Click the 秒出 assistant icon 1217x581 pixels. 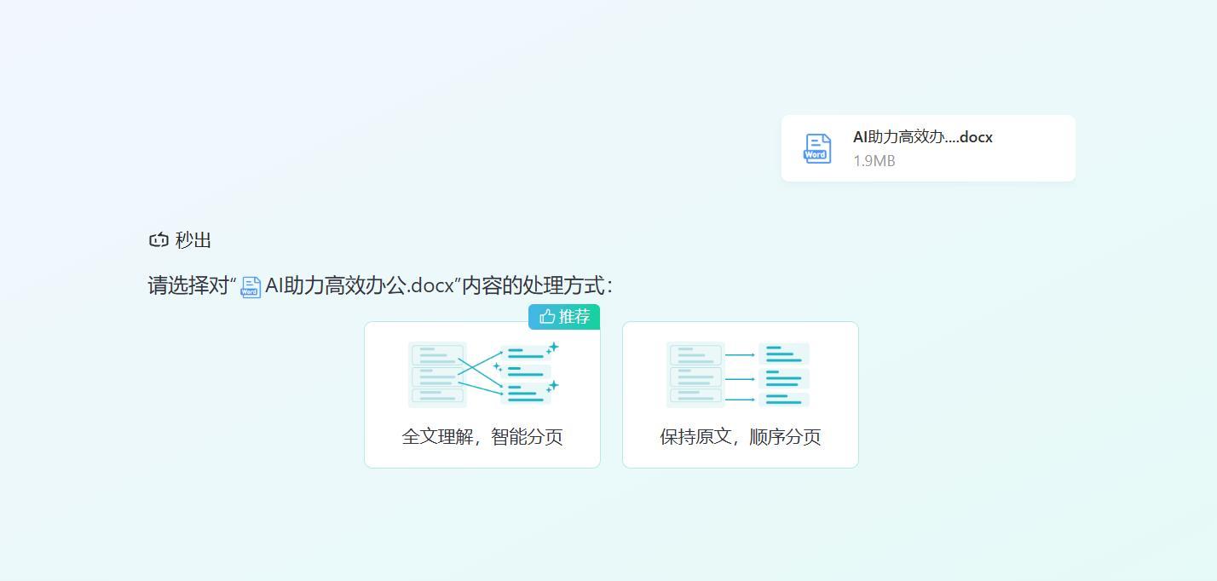click(x=159, y=240)
